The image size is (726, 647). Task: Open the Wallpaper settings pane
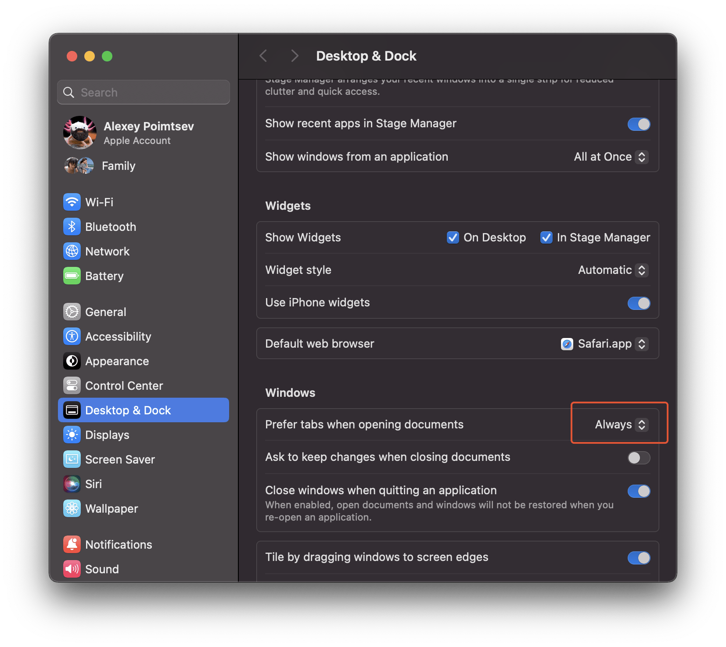(x=111, y=509)
